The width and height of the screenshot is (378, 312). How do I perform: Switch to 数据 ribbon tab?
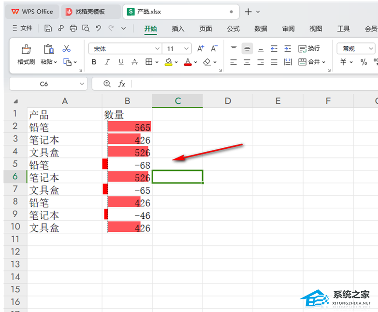(261, 28)
